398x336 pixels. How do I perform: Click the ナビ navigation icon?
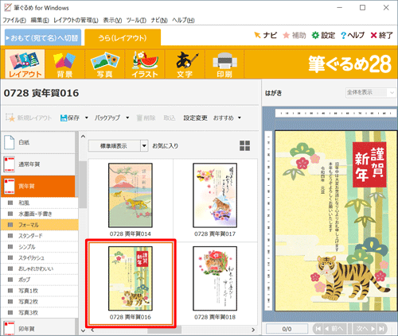click(x=266, y=35)
